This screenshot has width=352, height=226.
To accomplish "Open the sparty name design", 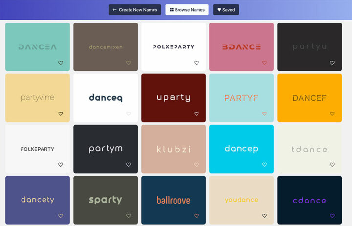I will click(106, 200).
